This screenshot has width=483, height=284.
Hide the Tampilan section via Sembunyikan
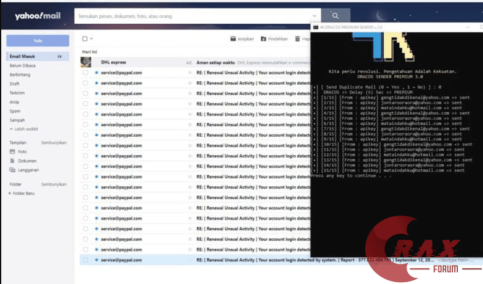pos(54,143)
